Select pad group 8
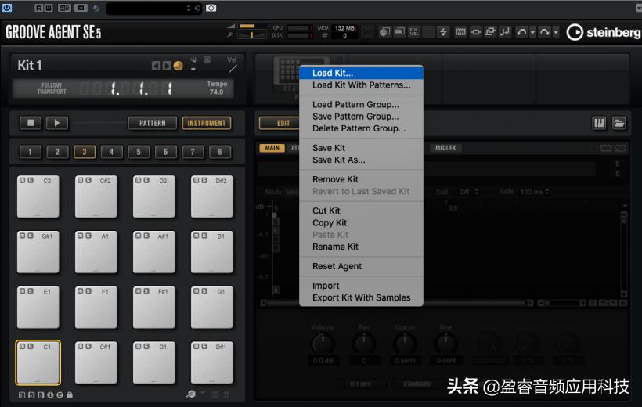The height and width of the screenshot is (407, 642). [x=220, y=152]
